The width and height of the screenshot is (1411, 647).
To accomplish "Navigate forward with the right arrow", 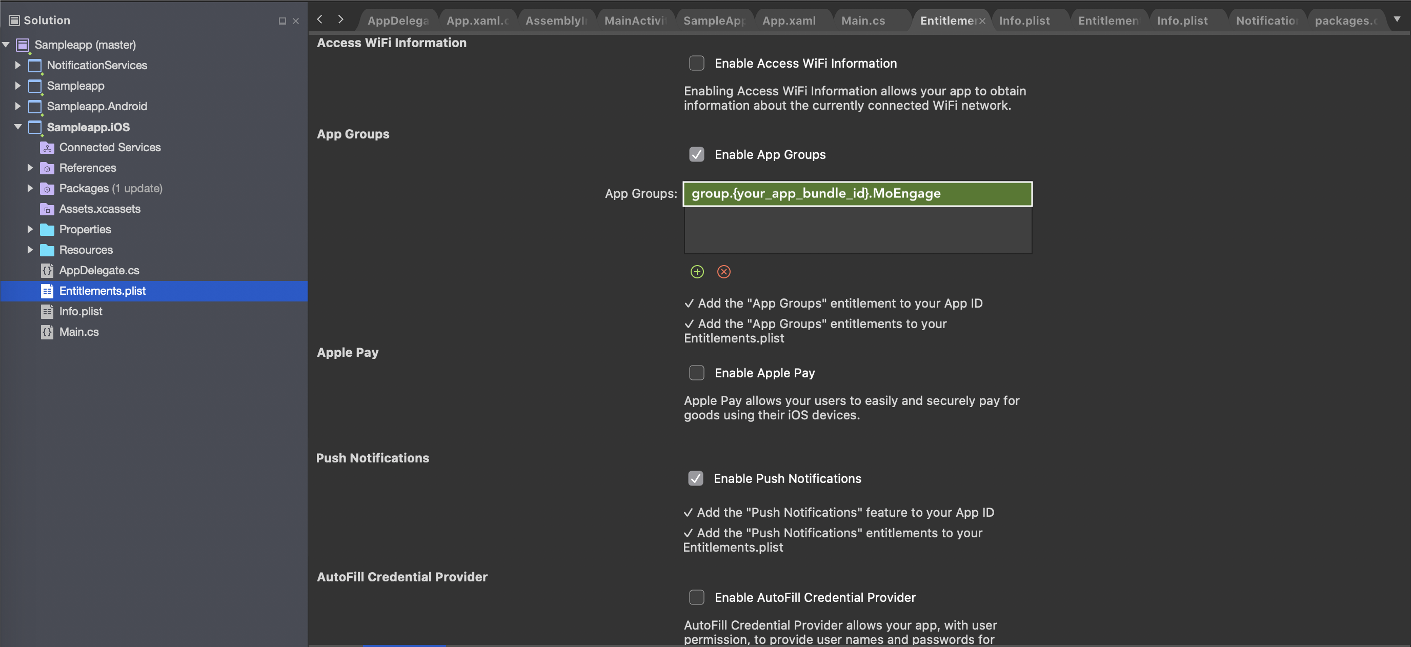I will tap(340, 19).
